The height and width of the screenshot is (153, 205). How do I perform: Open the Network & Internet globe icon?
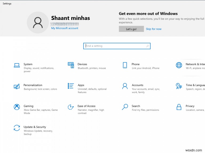pyautogui.click(x=179, y=65)
